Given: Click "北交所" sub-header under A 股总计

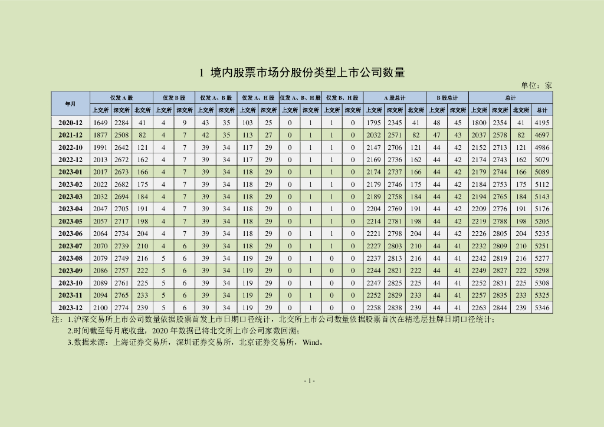Looking at the screenshot, I should pos(416,110).
